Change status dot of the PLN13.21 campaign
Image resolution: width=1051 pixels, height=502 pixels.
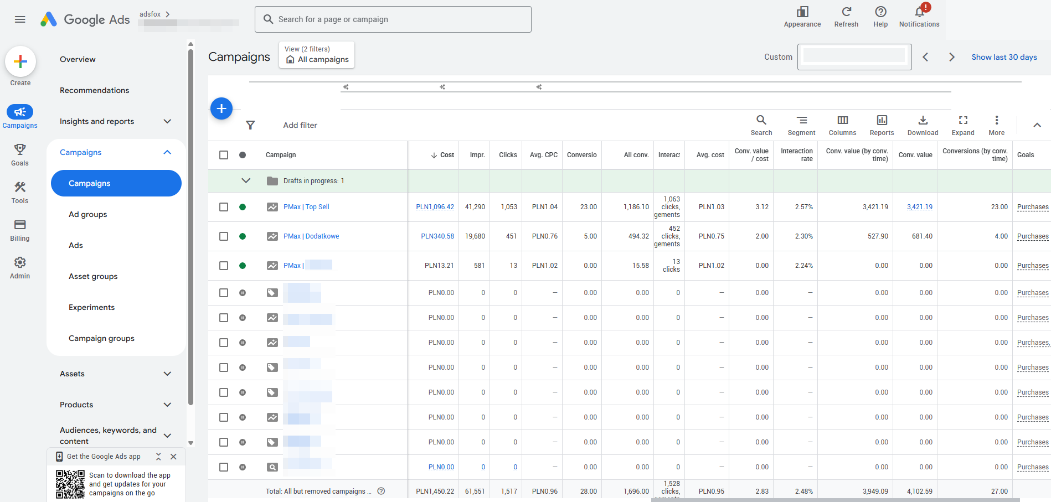243,266
